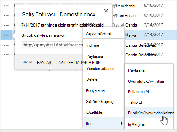Open Uyumluluk Ayrıntıları submenu item
Viewport: 177px width, 132px height.
pyautogui.click(x=149, y=81)
